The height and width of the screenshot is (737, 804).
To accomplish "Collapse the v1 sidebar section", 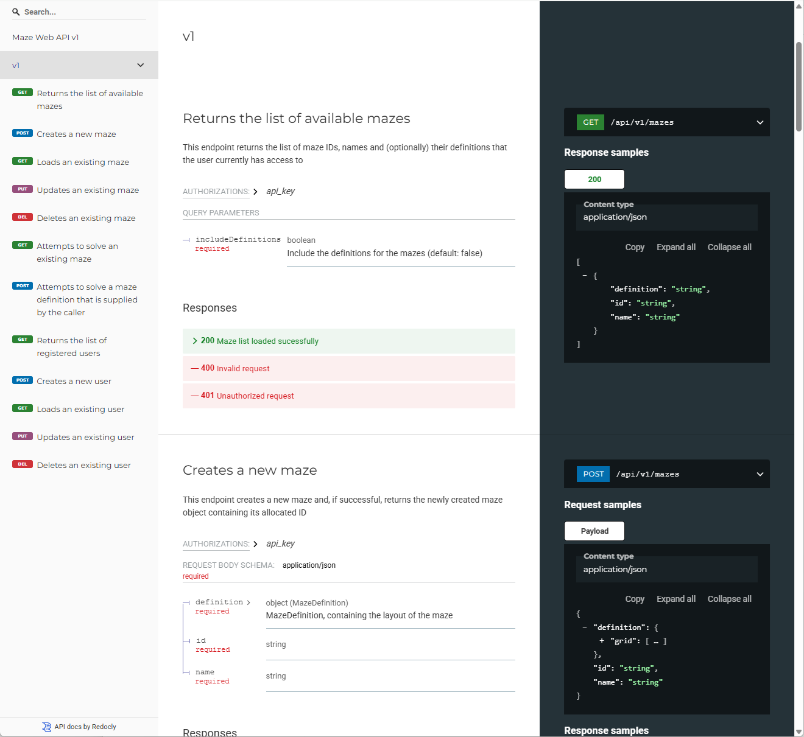I will point(140,65).
